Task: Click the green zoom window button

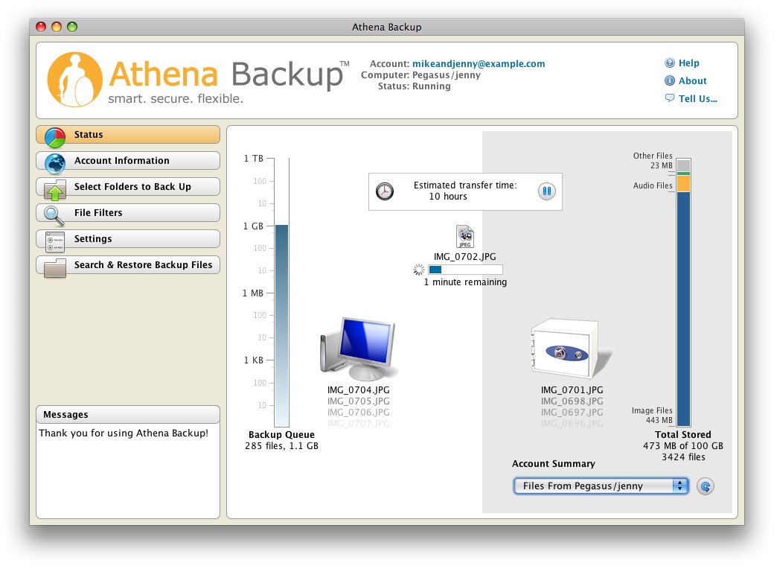Action: [72, 27]
